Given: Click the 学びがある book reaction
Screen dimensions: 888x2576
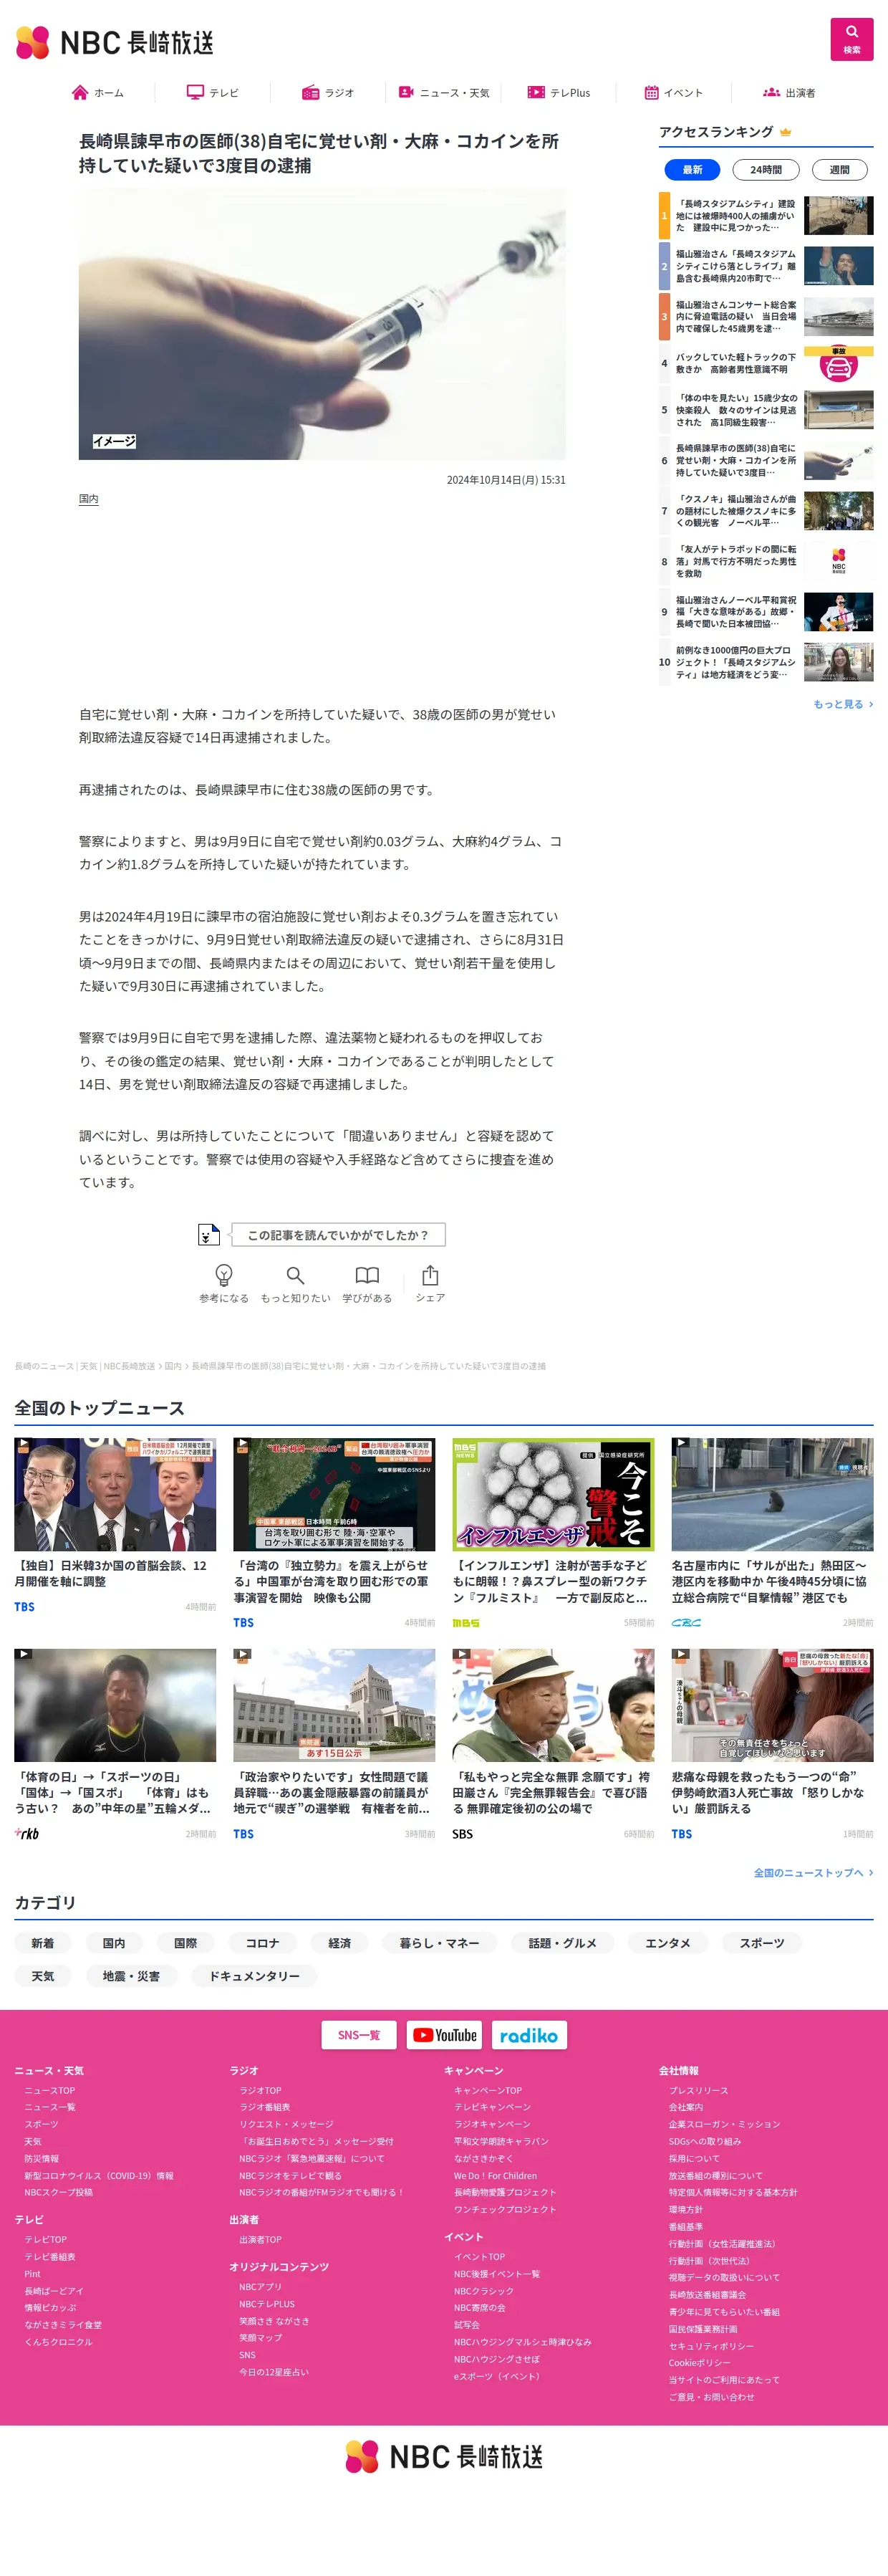Looking at the screenshot, I should (x=367, y=1283).
